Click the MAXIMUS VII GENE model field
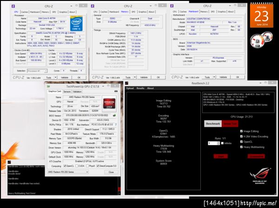Viewport: 279px width, 208px height. [x=204, y=22]
